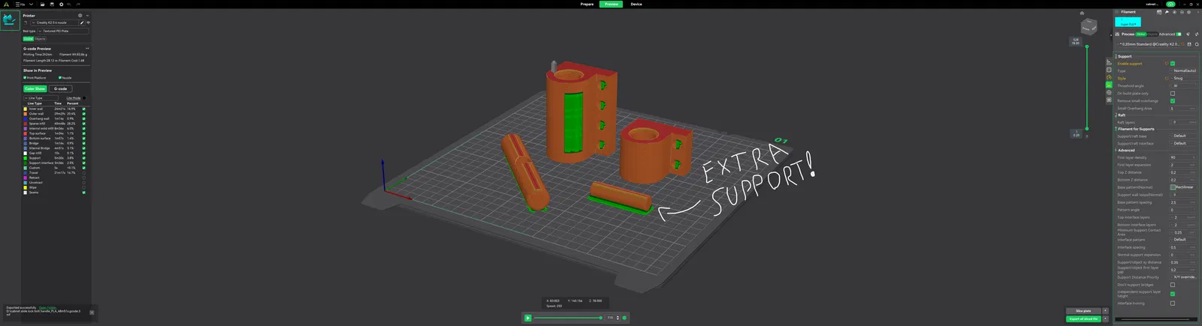Open the Slice plate dropdown arrow

pos(1105,311)
